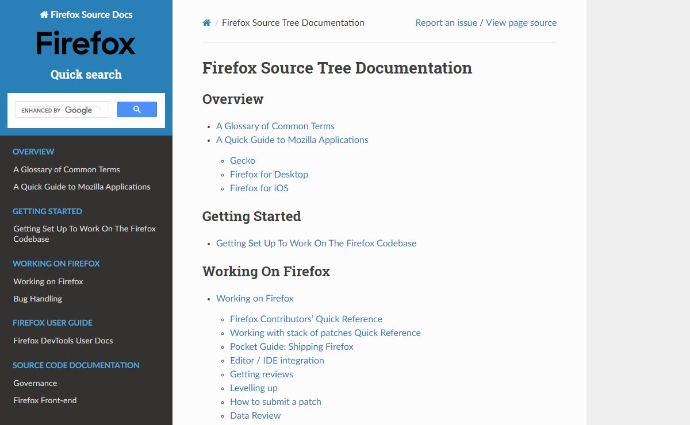Screen dimensions: 690x425
Task: Open Bug Handling sidebar item
Action: click(38, 299)
